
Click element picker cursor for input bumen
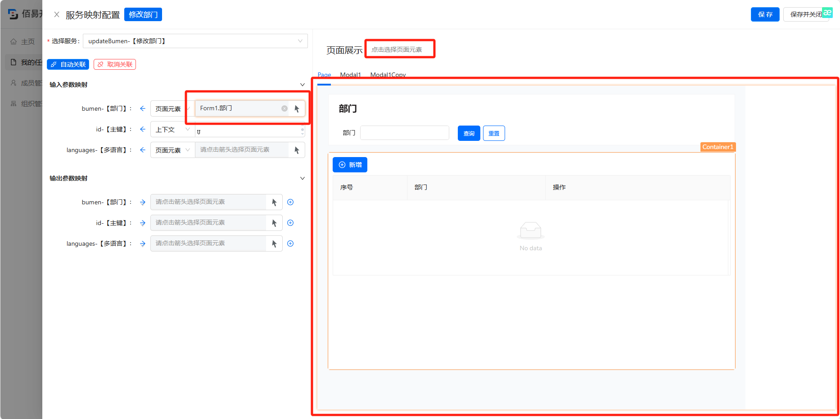coord(297,108)
